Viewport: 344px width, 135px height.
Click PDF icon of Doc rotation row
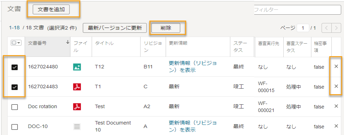point(77,107)
